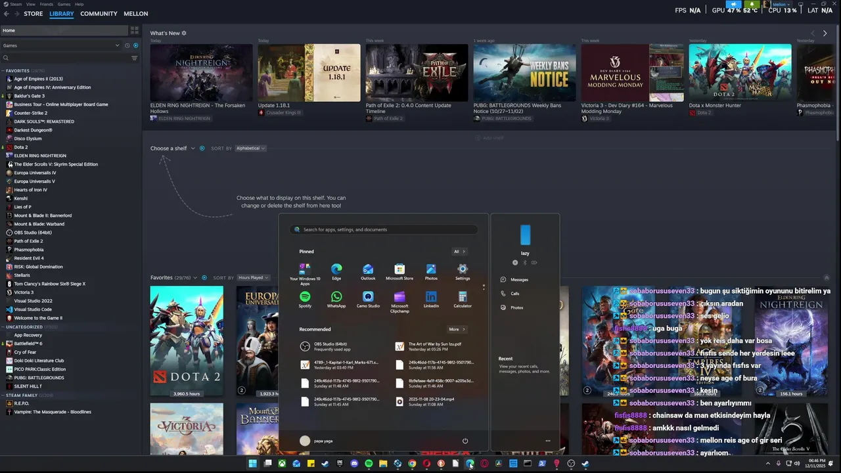Launch Calculator from pinned apps

(x=463, y=300)
